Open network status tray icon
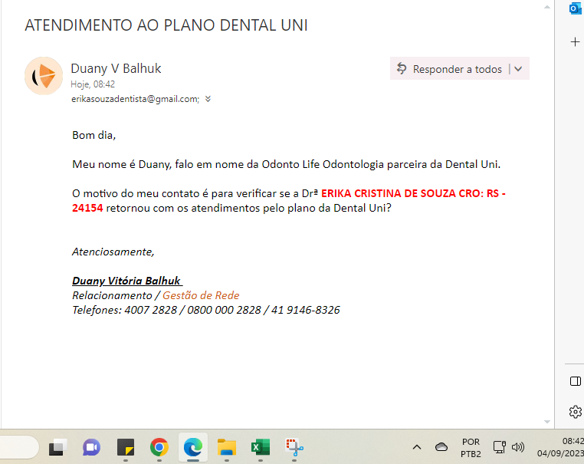This screenshot has width=584, height=464. (x=499, y=447)
